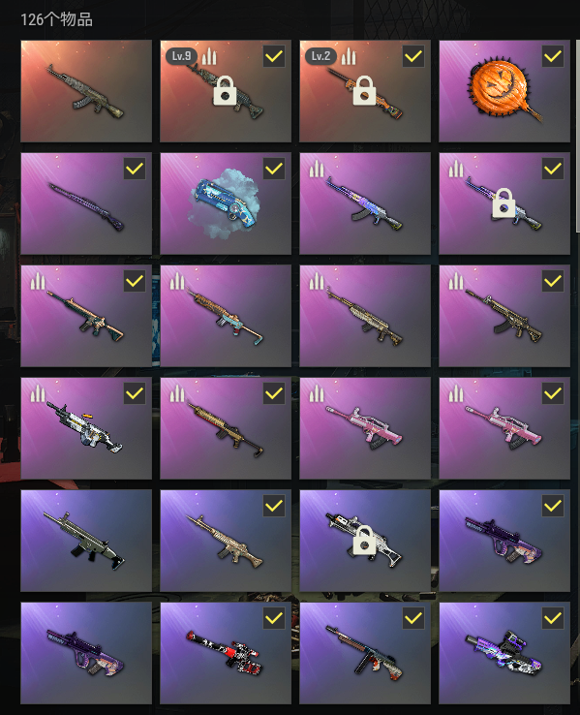Select the blue shotgun with cloud item
Image resolution: width=580 pixels, height=715 pixels.
pyautogui.click(x=226, y=202)
